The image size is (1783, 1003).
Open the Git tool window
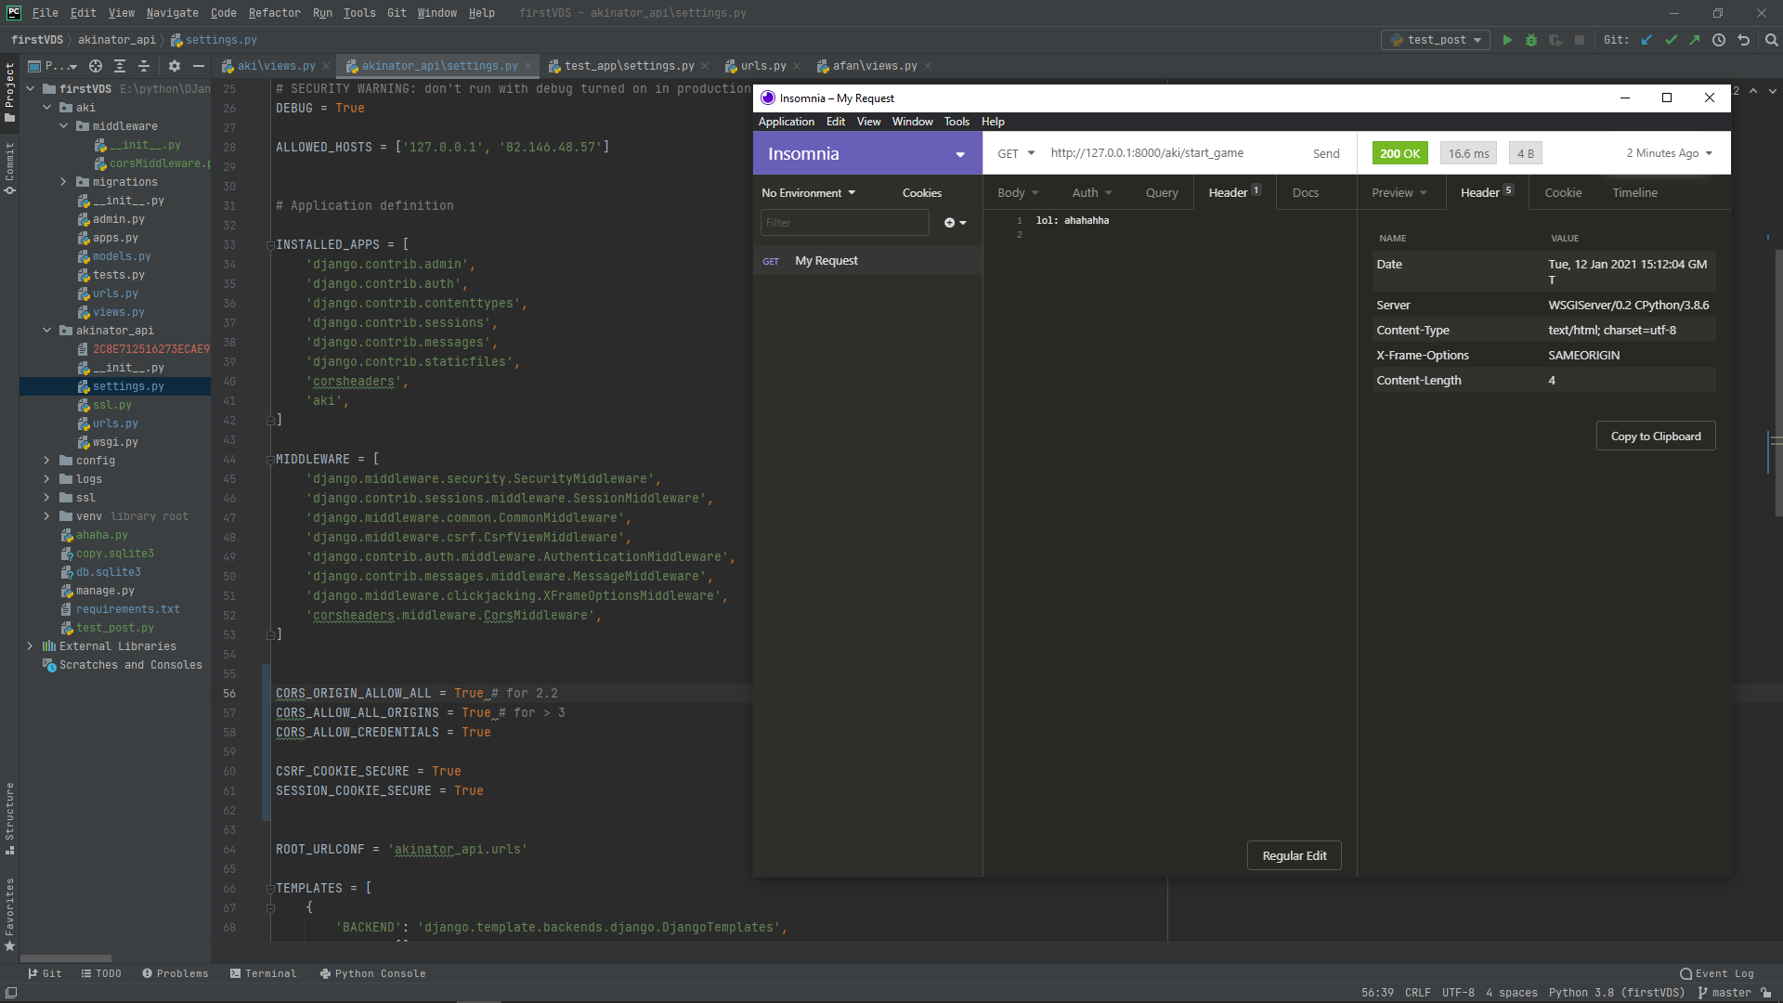tap(45, 973)
